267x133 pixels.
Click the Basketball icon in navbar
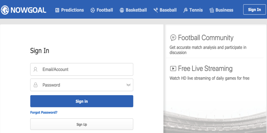[122, 10]
